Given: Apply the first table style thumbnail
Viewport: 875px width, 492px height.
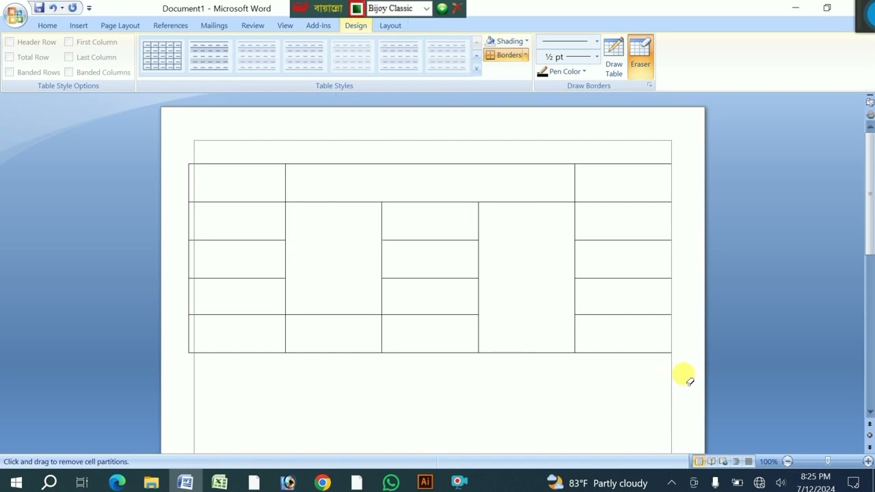Looking at the screenshot, I should coord(162,56).
